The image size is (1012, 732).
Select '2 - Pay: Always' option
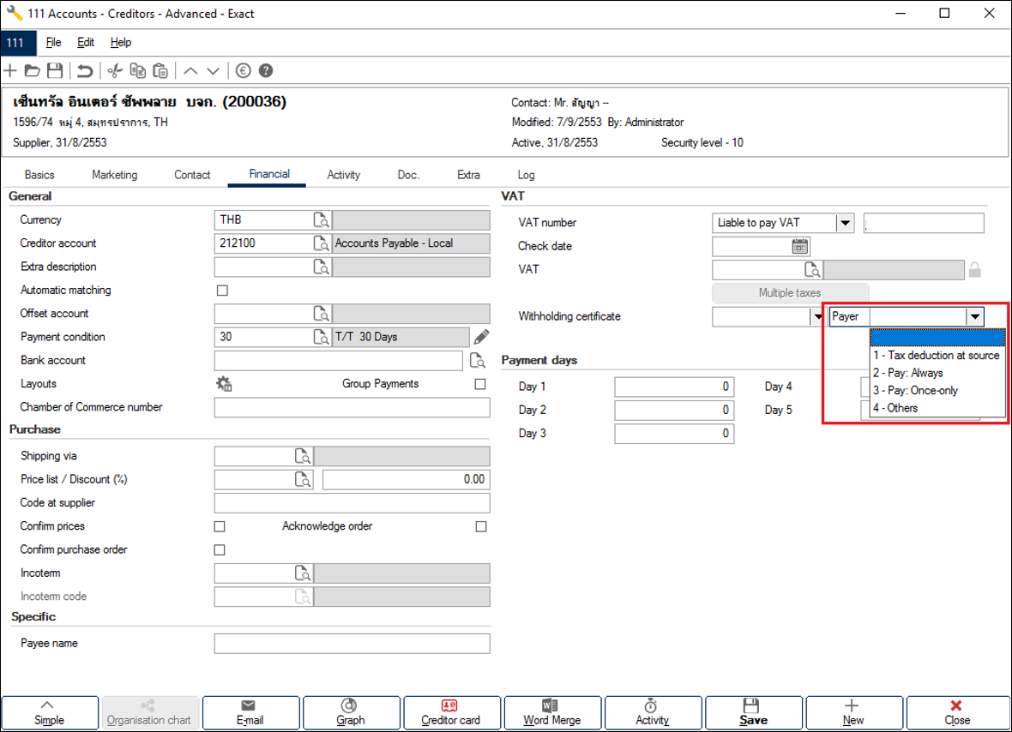[937, 373]
